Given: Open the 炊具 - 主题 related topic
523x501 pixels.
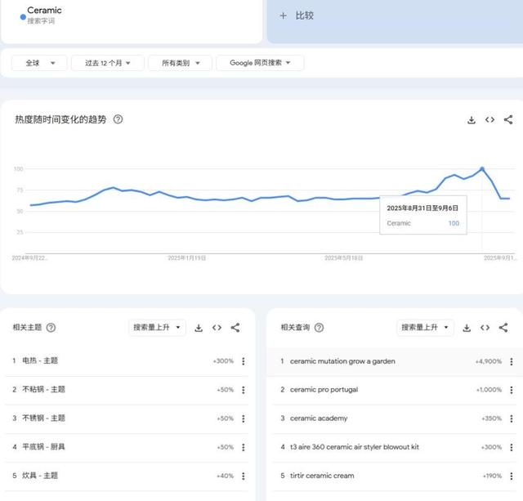Looking at the screenshot, I should (40, 476).
